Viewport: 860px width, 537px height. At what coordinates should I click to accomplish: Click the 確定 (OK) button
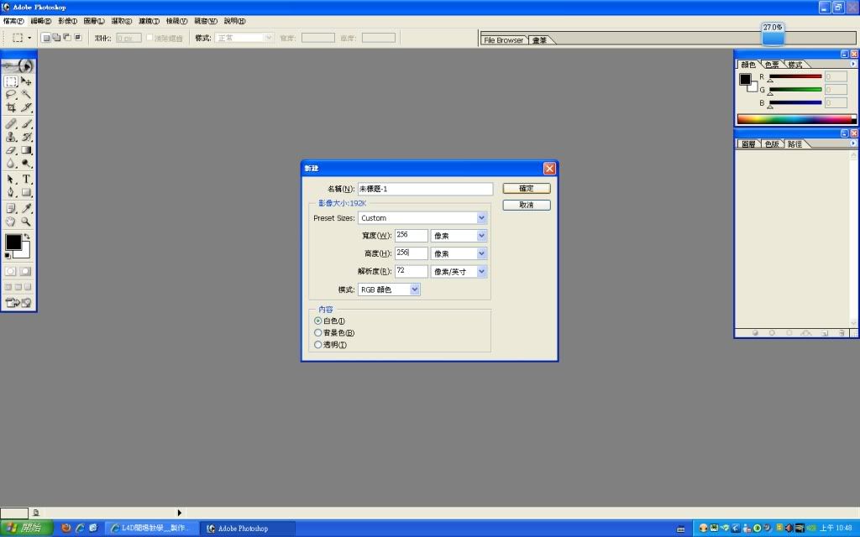[527, 189]
